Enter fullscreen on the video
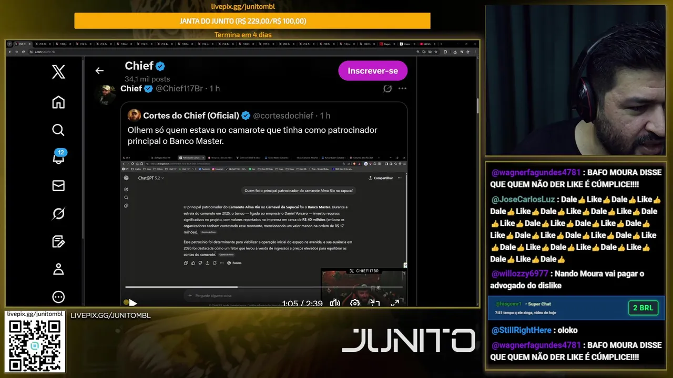The height and width of the screenshot is (378, 673). coord(395,303)
